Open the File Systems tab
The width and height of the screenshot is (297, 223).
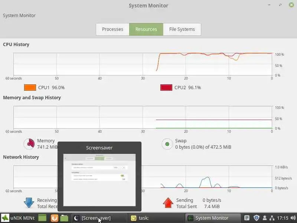(x=182, y=29)
